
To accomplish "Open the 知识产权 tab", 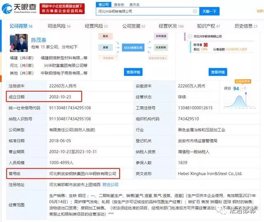I will point(208,26).
